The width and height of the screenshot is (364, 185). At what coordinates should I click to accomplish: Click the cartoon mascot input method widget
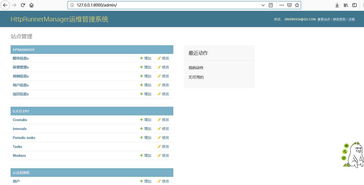[356, 155]
